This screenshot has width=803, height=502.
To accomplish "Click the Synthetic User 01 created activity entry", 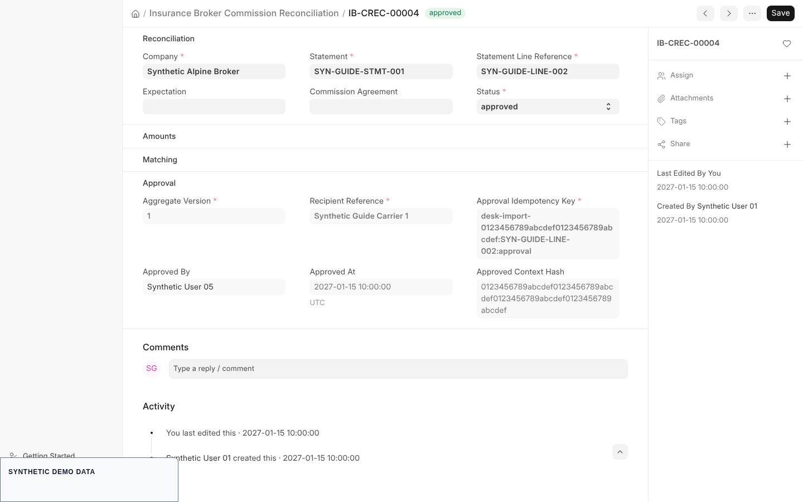I will point(263,458).
